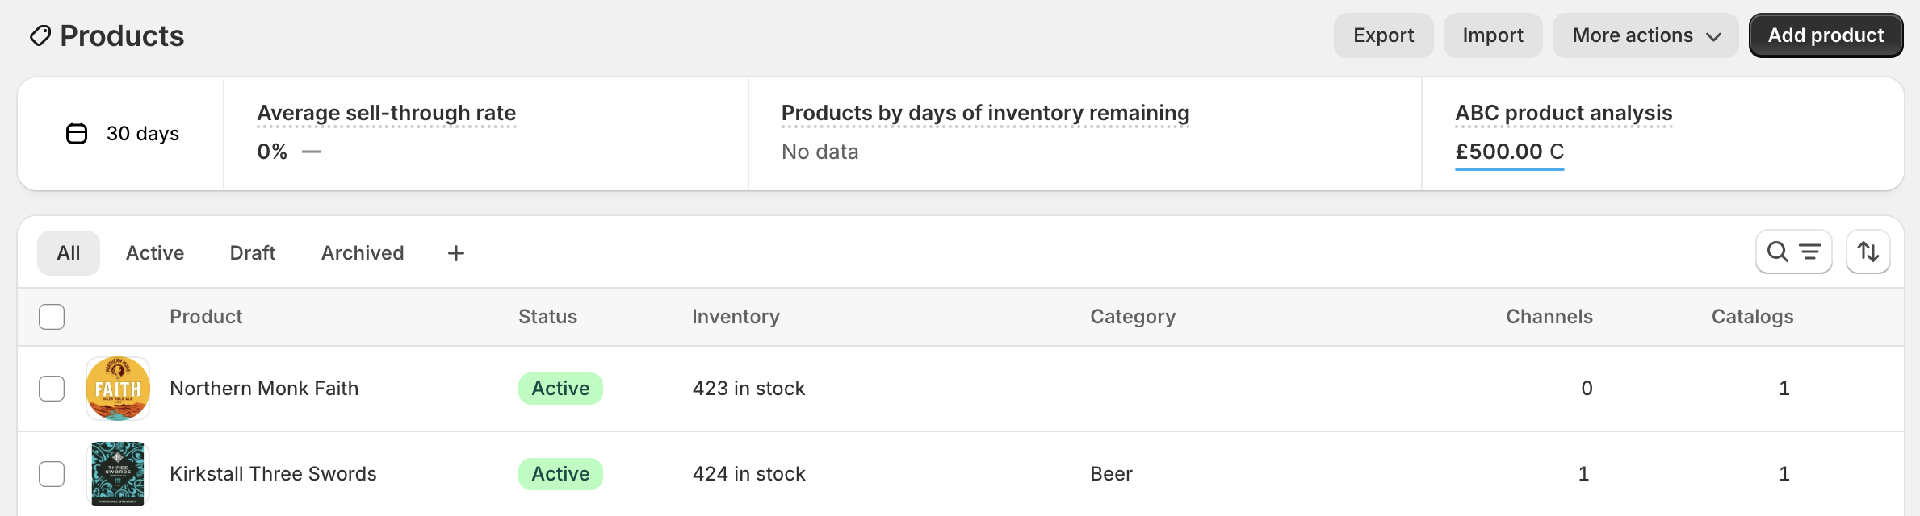Add a new view with plus icon

point(456,253)
